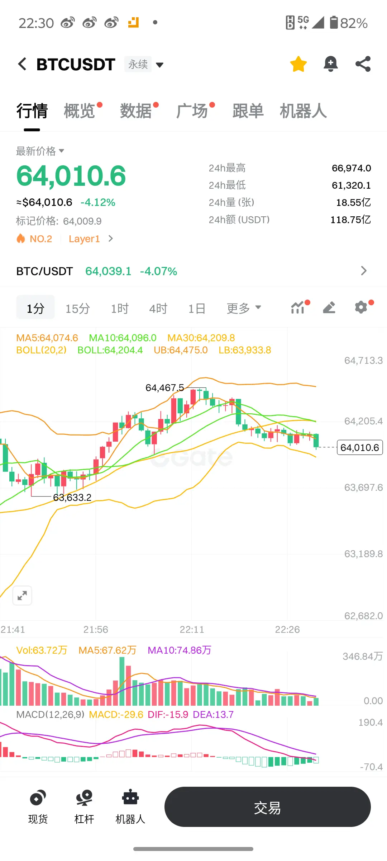Toggle the yellow favorite star
Screen dimensions: 387x861
(x=298, y=64)
